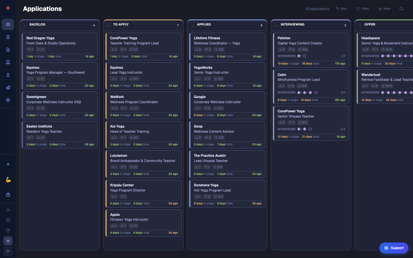
Task: Click the Calm interviews progress dots
Action: click(x=307, y=93)
